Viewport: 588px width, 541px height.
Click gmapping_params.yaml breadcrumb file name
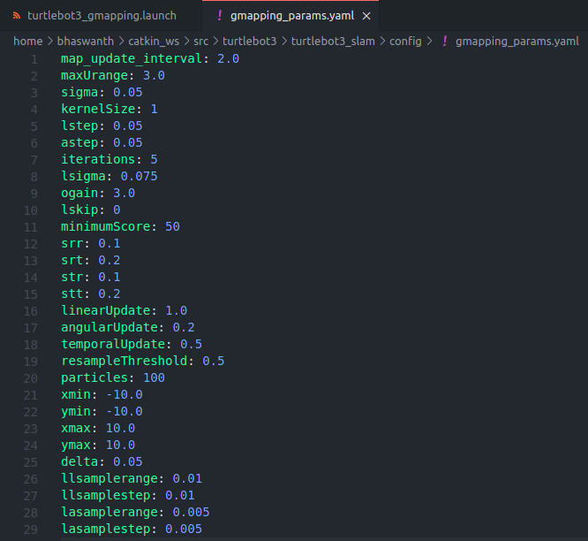517,42
